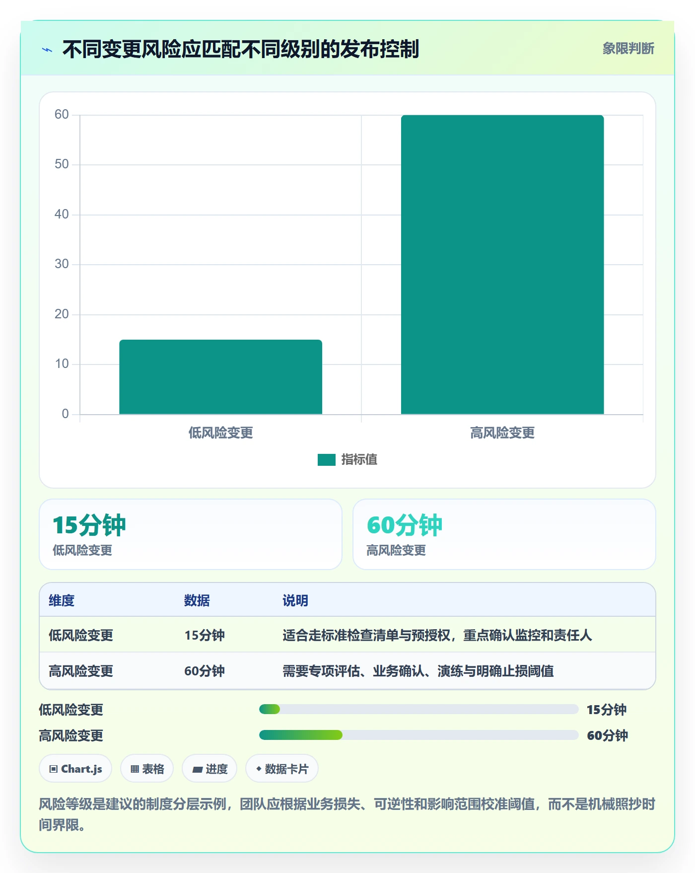
Task: Select the 数据卡片 tag chip
Action: pyautogui.click(x=282, y=769)
